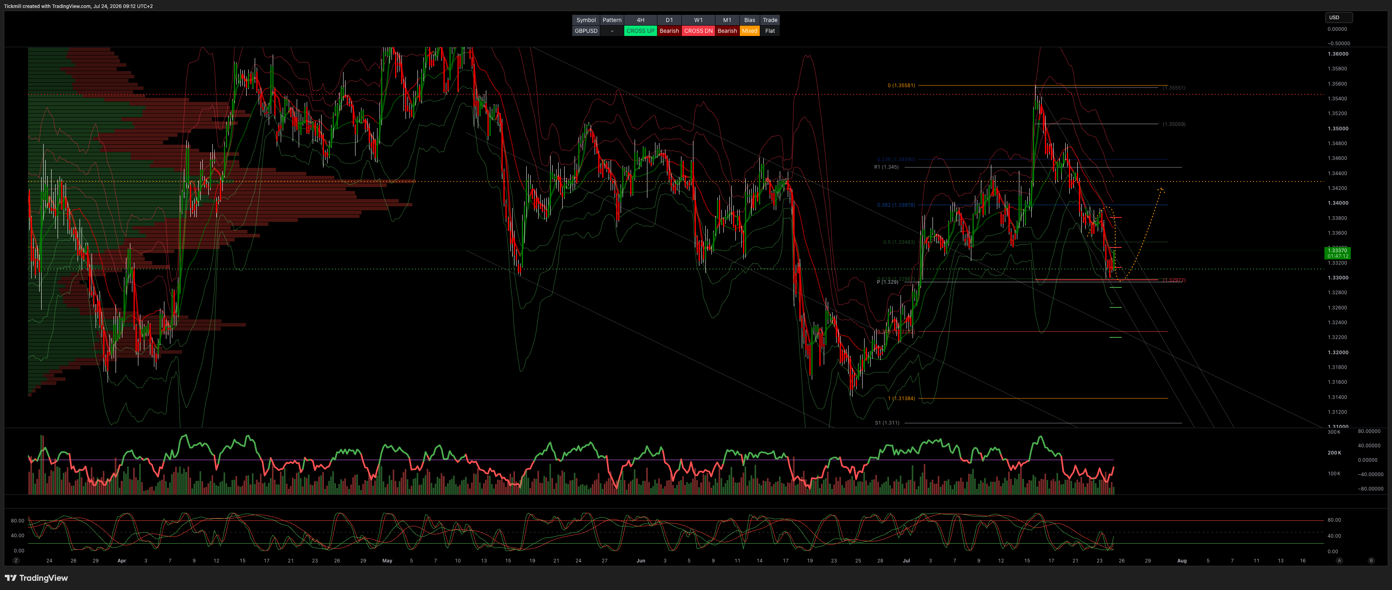The width and height of the screenshot is (1392, 590).
Task: Click the 4H column header
Action: 640,20
